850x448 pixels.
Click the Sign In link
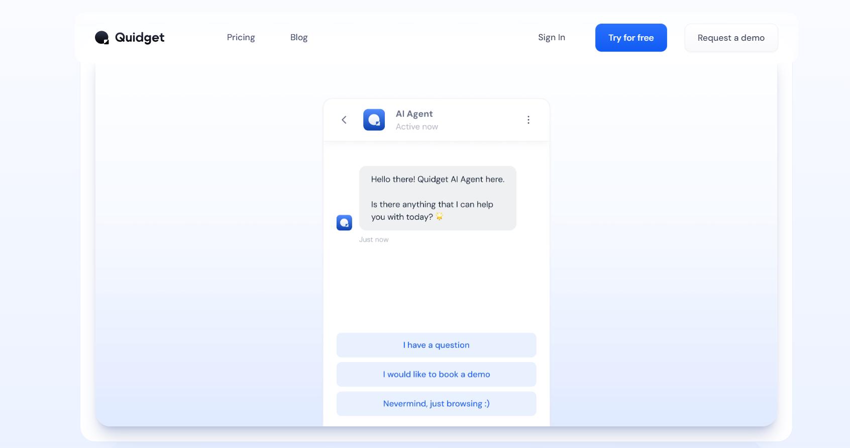pos(551,38)
